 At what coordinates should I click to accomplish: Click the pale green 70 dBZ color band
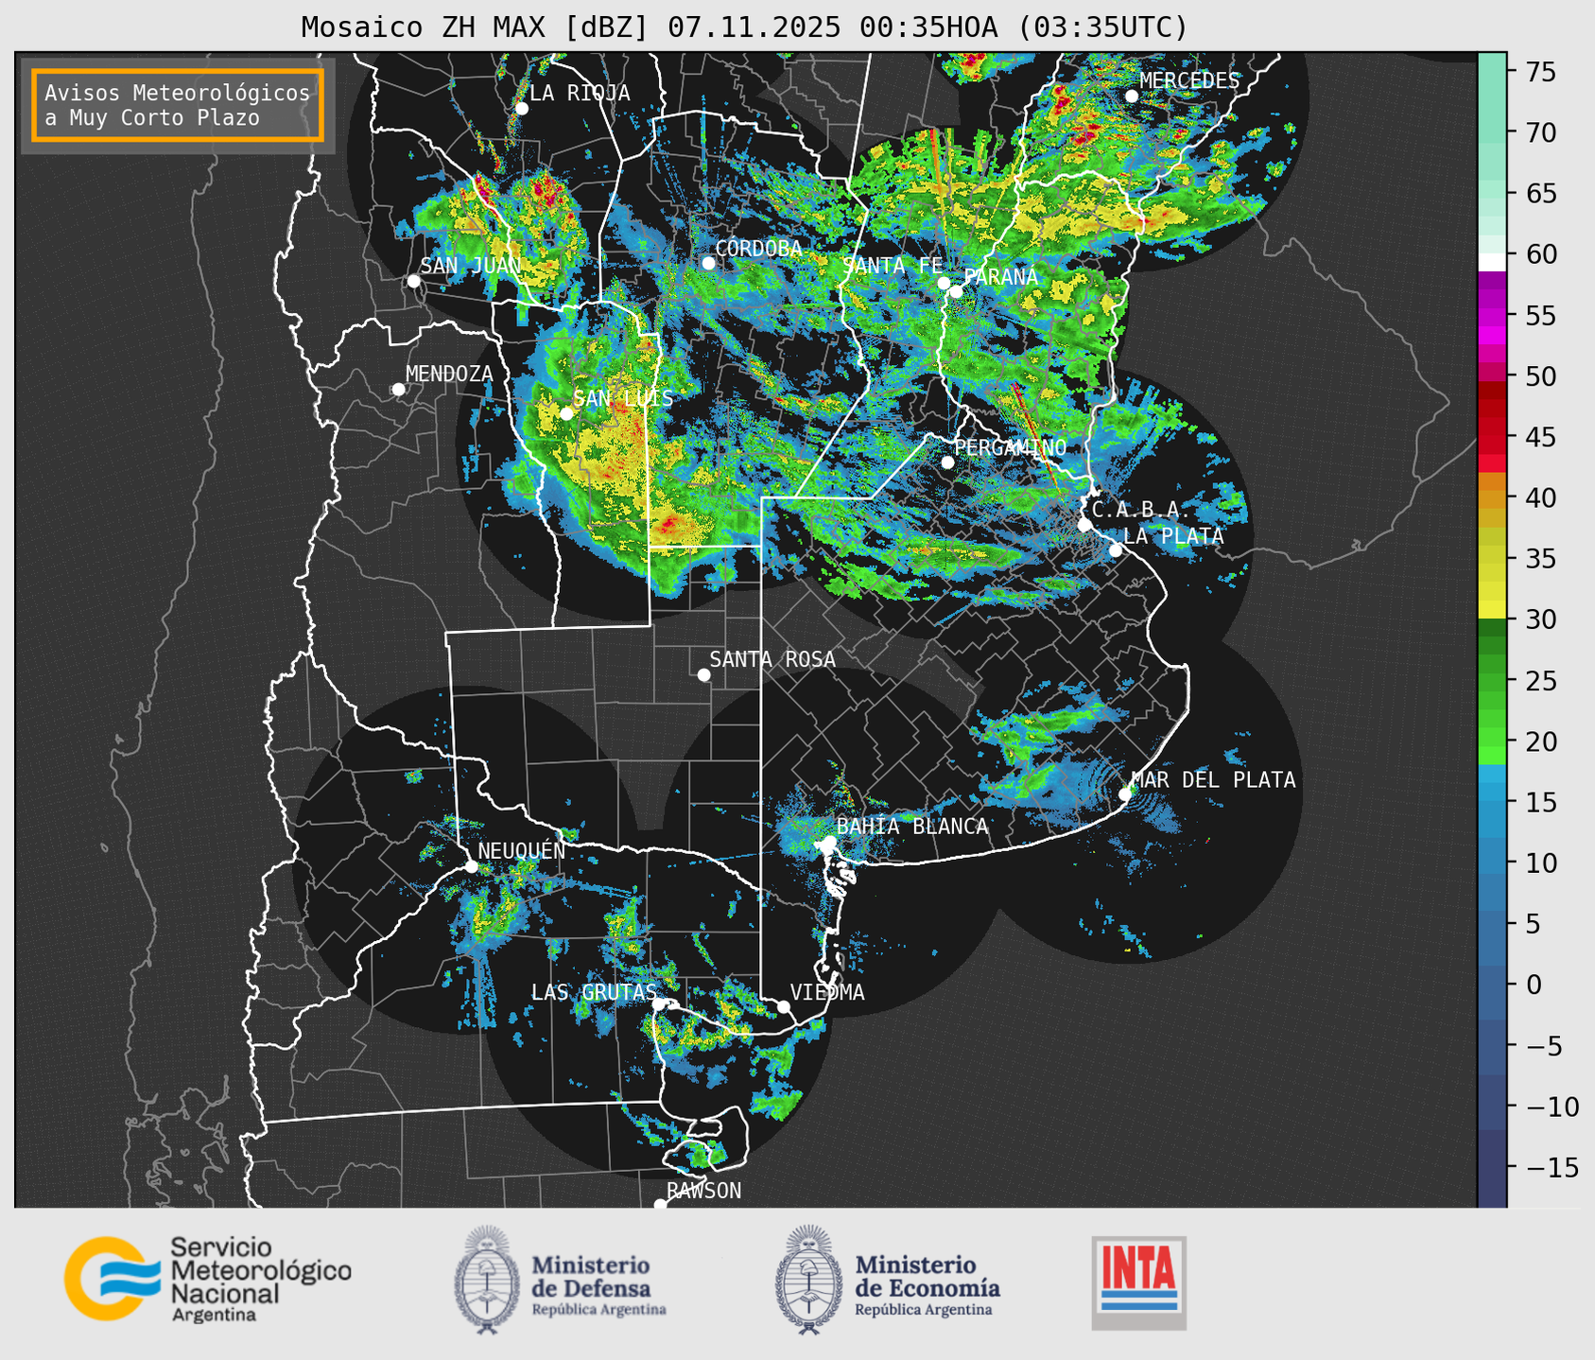1492,132
